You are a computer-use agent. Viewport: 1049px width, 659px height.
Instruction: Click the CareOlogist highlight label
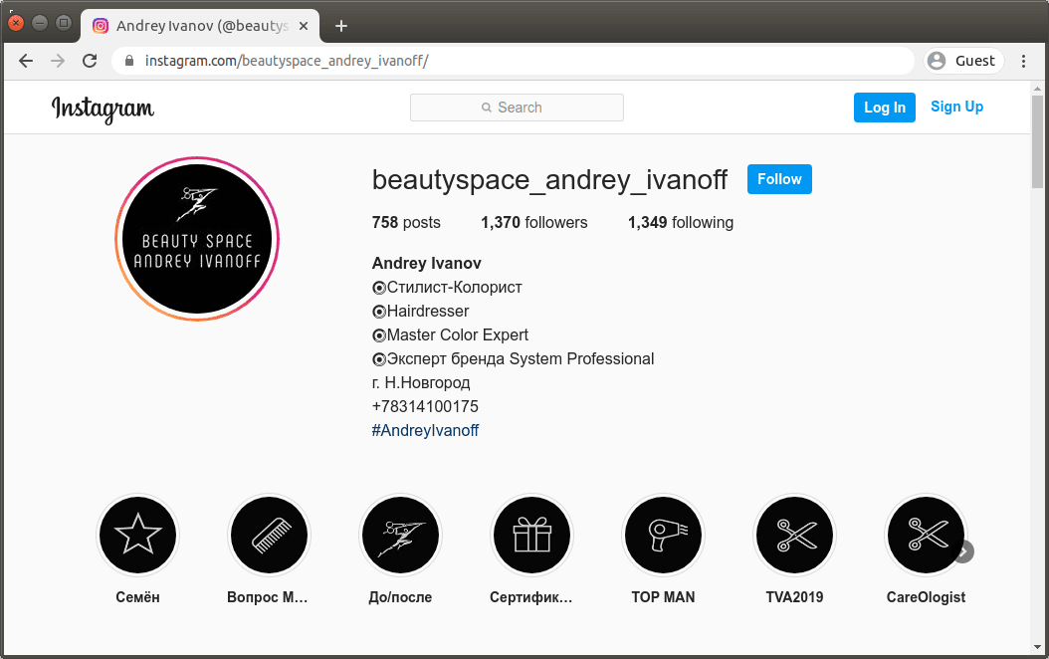tap(926, 597)
